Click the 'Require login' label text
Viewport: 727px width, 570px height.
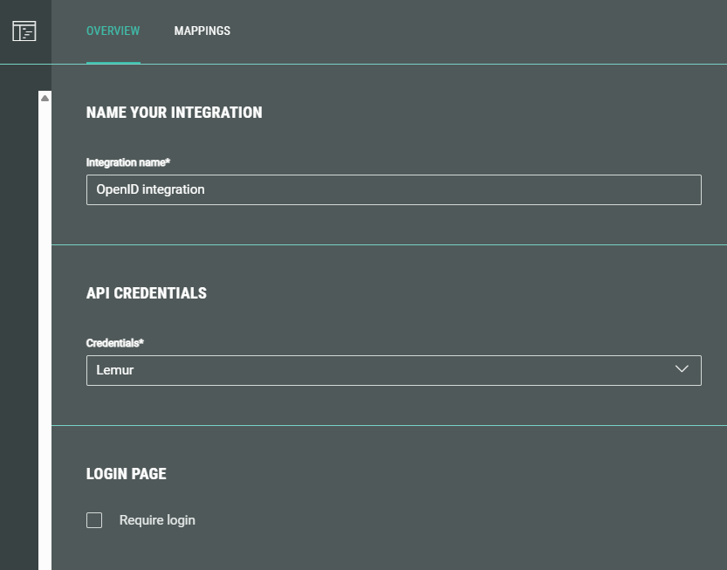click(x=157, y=520)
